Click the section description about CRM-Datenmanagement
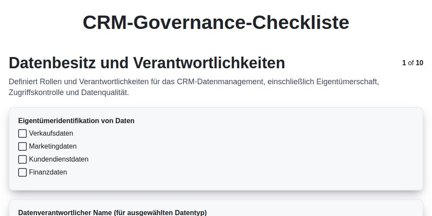 click(x=194, y=87)
